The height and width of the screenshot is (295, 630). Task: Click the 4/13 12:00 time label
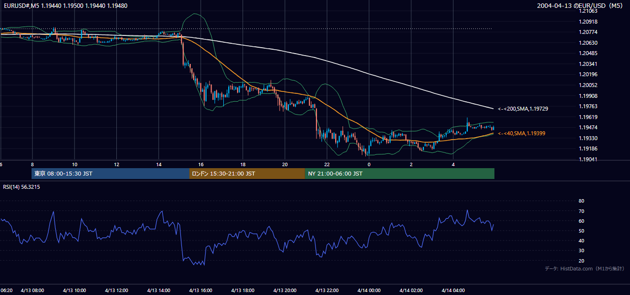click(x=116, y=290)
